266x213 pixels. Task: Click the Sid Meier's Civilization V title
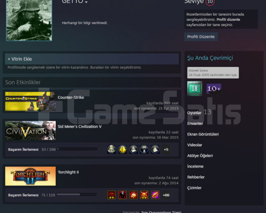[80, 127]
